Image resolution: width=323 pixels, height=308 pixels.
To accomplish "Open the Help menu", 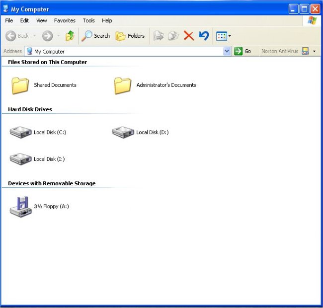I will pos(107,20).
